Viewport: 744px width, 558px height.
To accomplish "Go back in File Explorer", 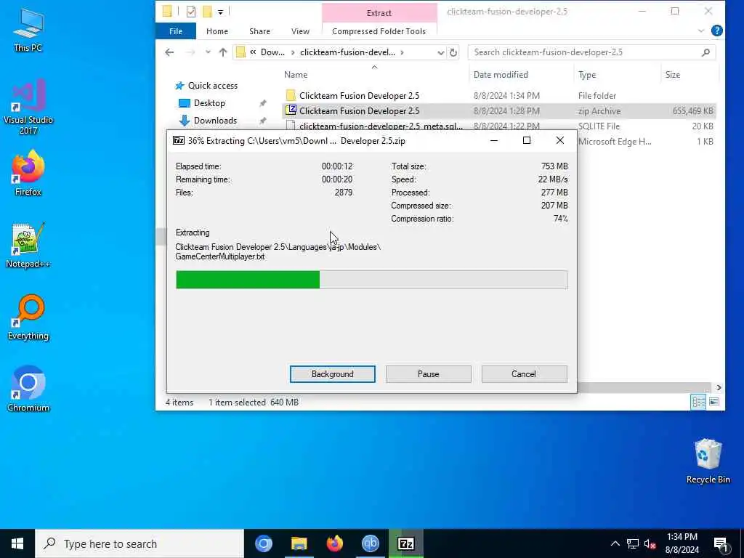I will 169,52.
